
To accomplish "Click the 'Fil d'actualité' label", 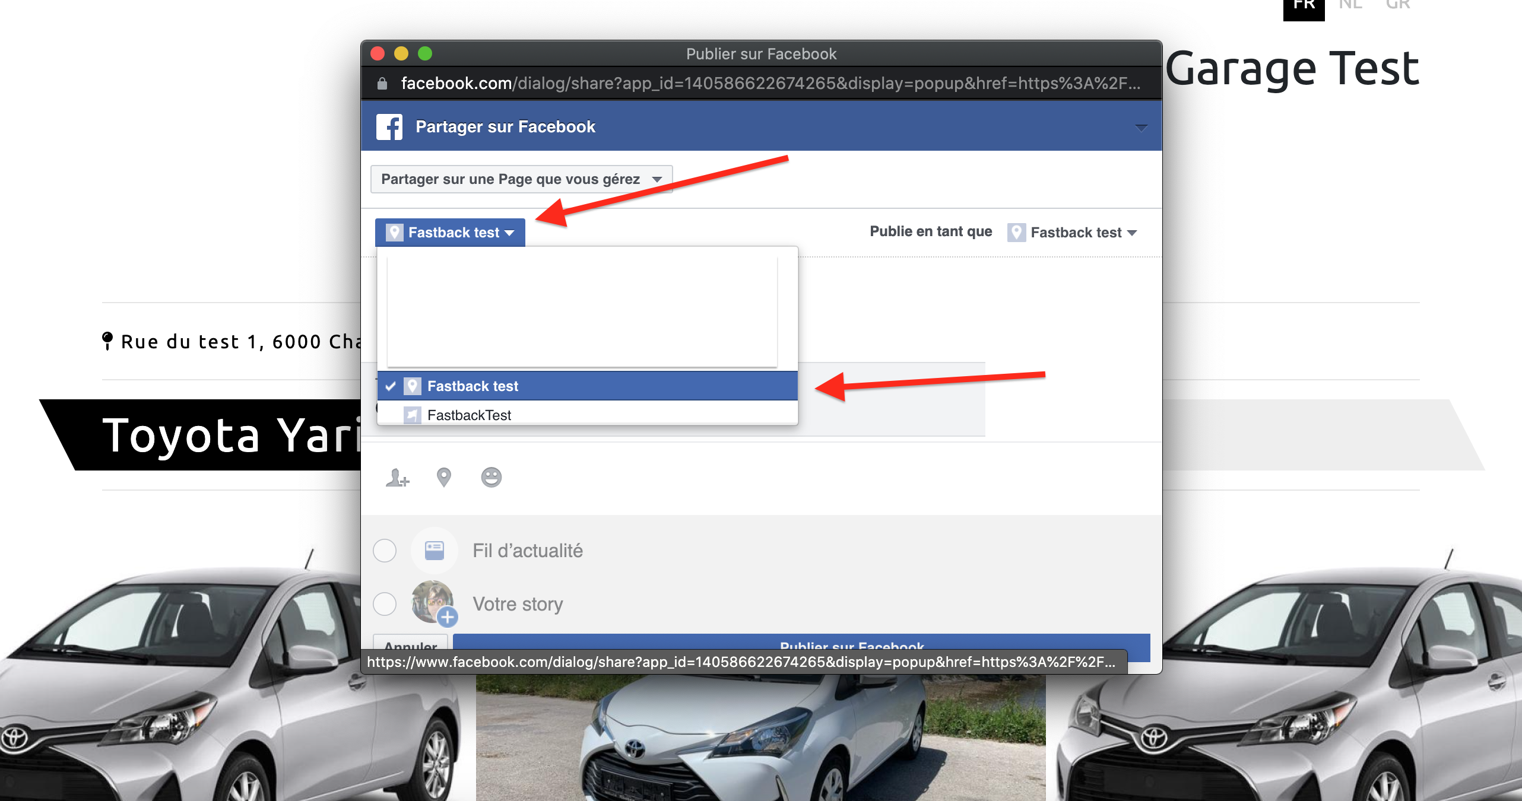I will click(528, 551).
